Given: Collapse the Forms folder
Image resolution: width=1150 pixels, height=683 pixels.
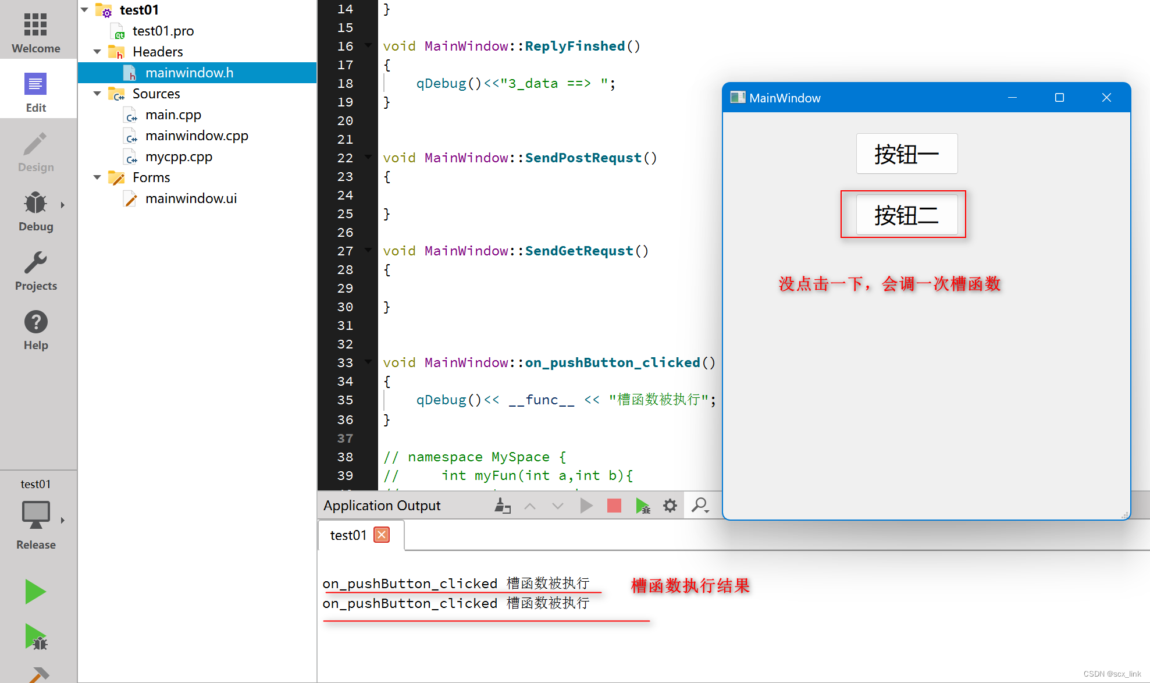Looking at the screenshot, I should tap(97, 177).
